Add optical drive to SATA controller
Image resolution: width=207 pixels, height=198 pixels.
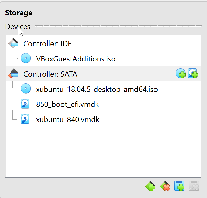pyautogui.click(x=181, y=74)
